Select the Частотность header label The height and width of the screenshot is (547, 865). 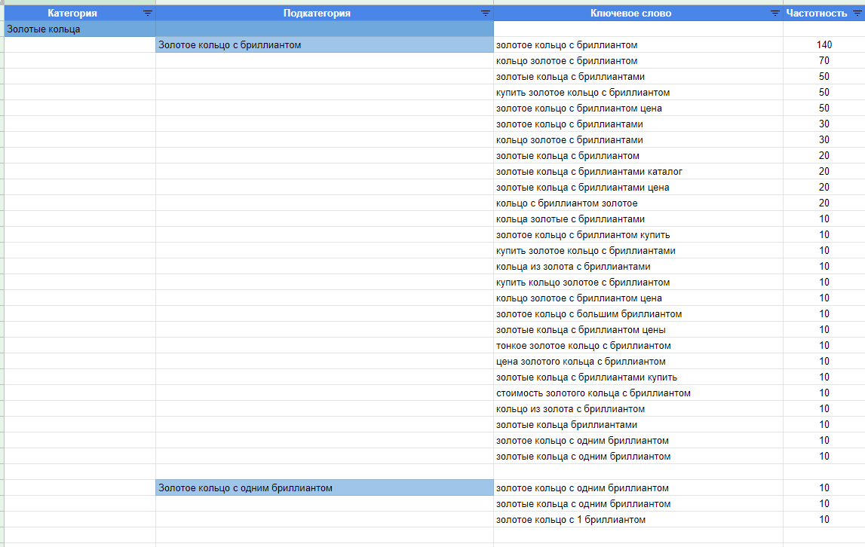[817, 14]
